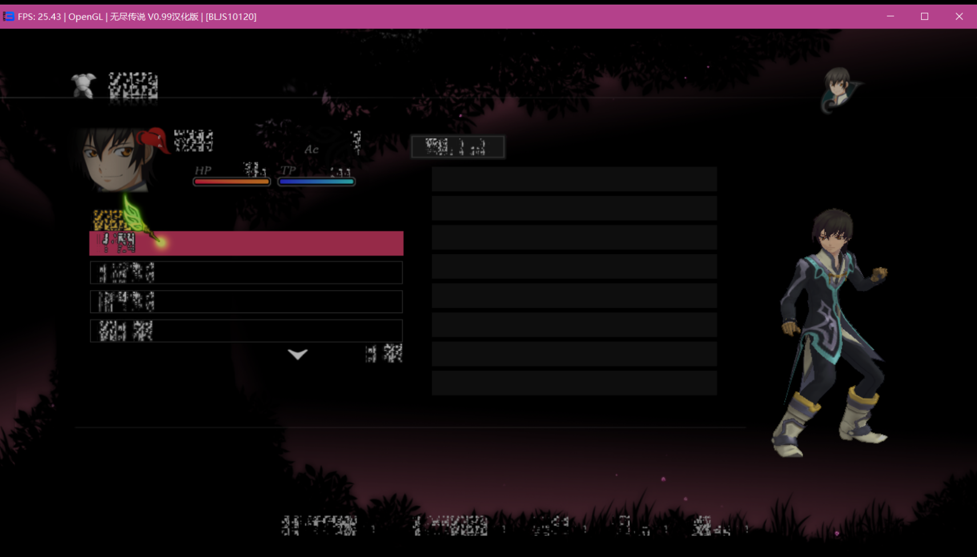Minimize the emulator window
977x557 pixels.
[890, 17]
